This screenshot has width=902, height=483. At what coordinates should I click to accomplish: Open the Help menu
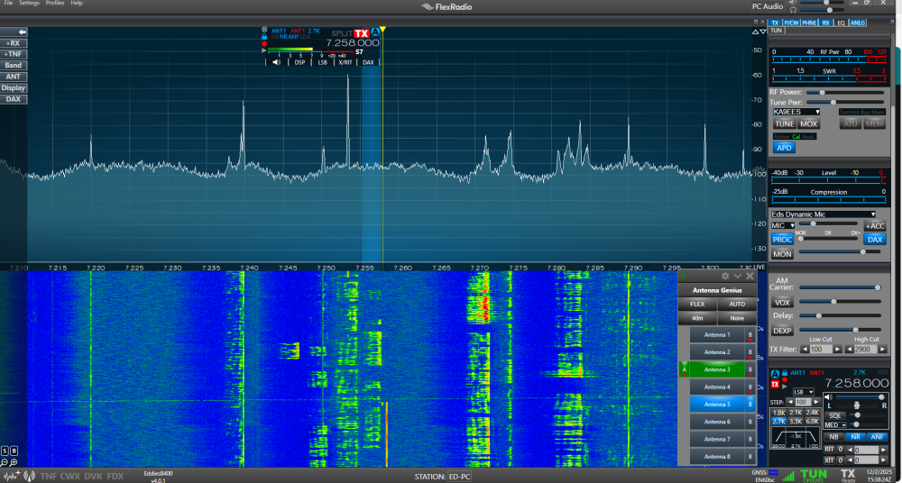pos(77,3)
